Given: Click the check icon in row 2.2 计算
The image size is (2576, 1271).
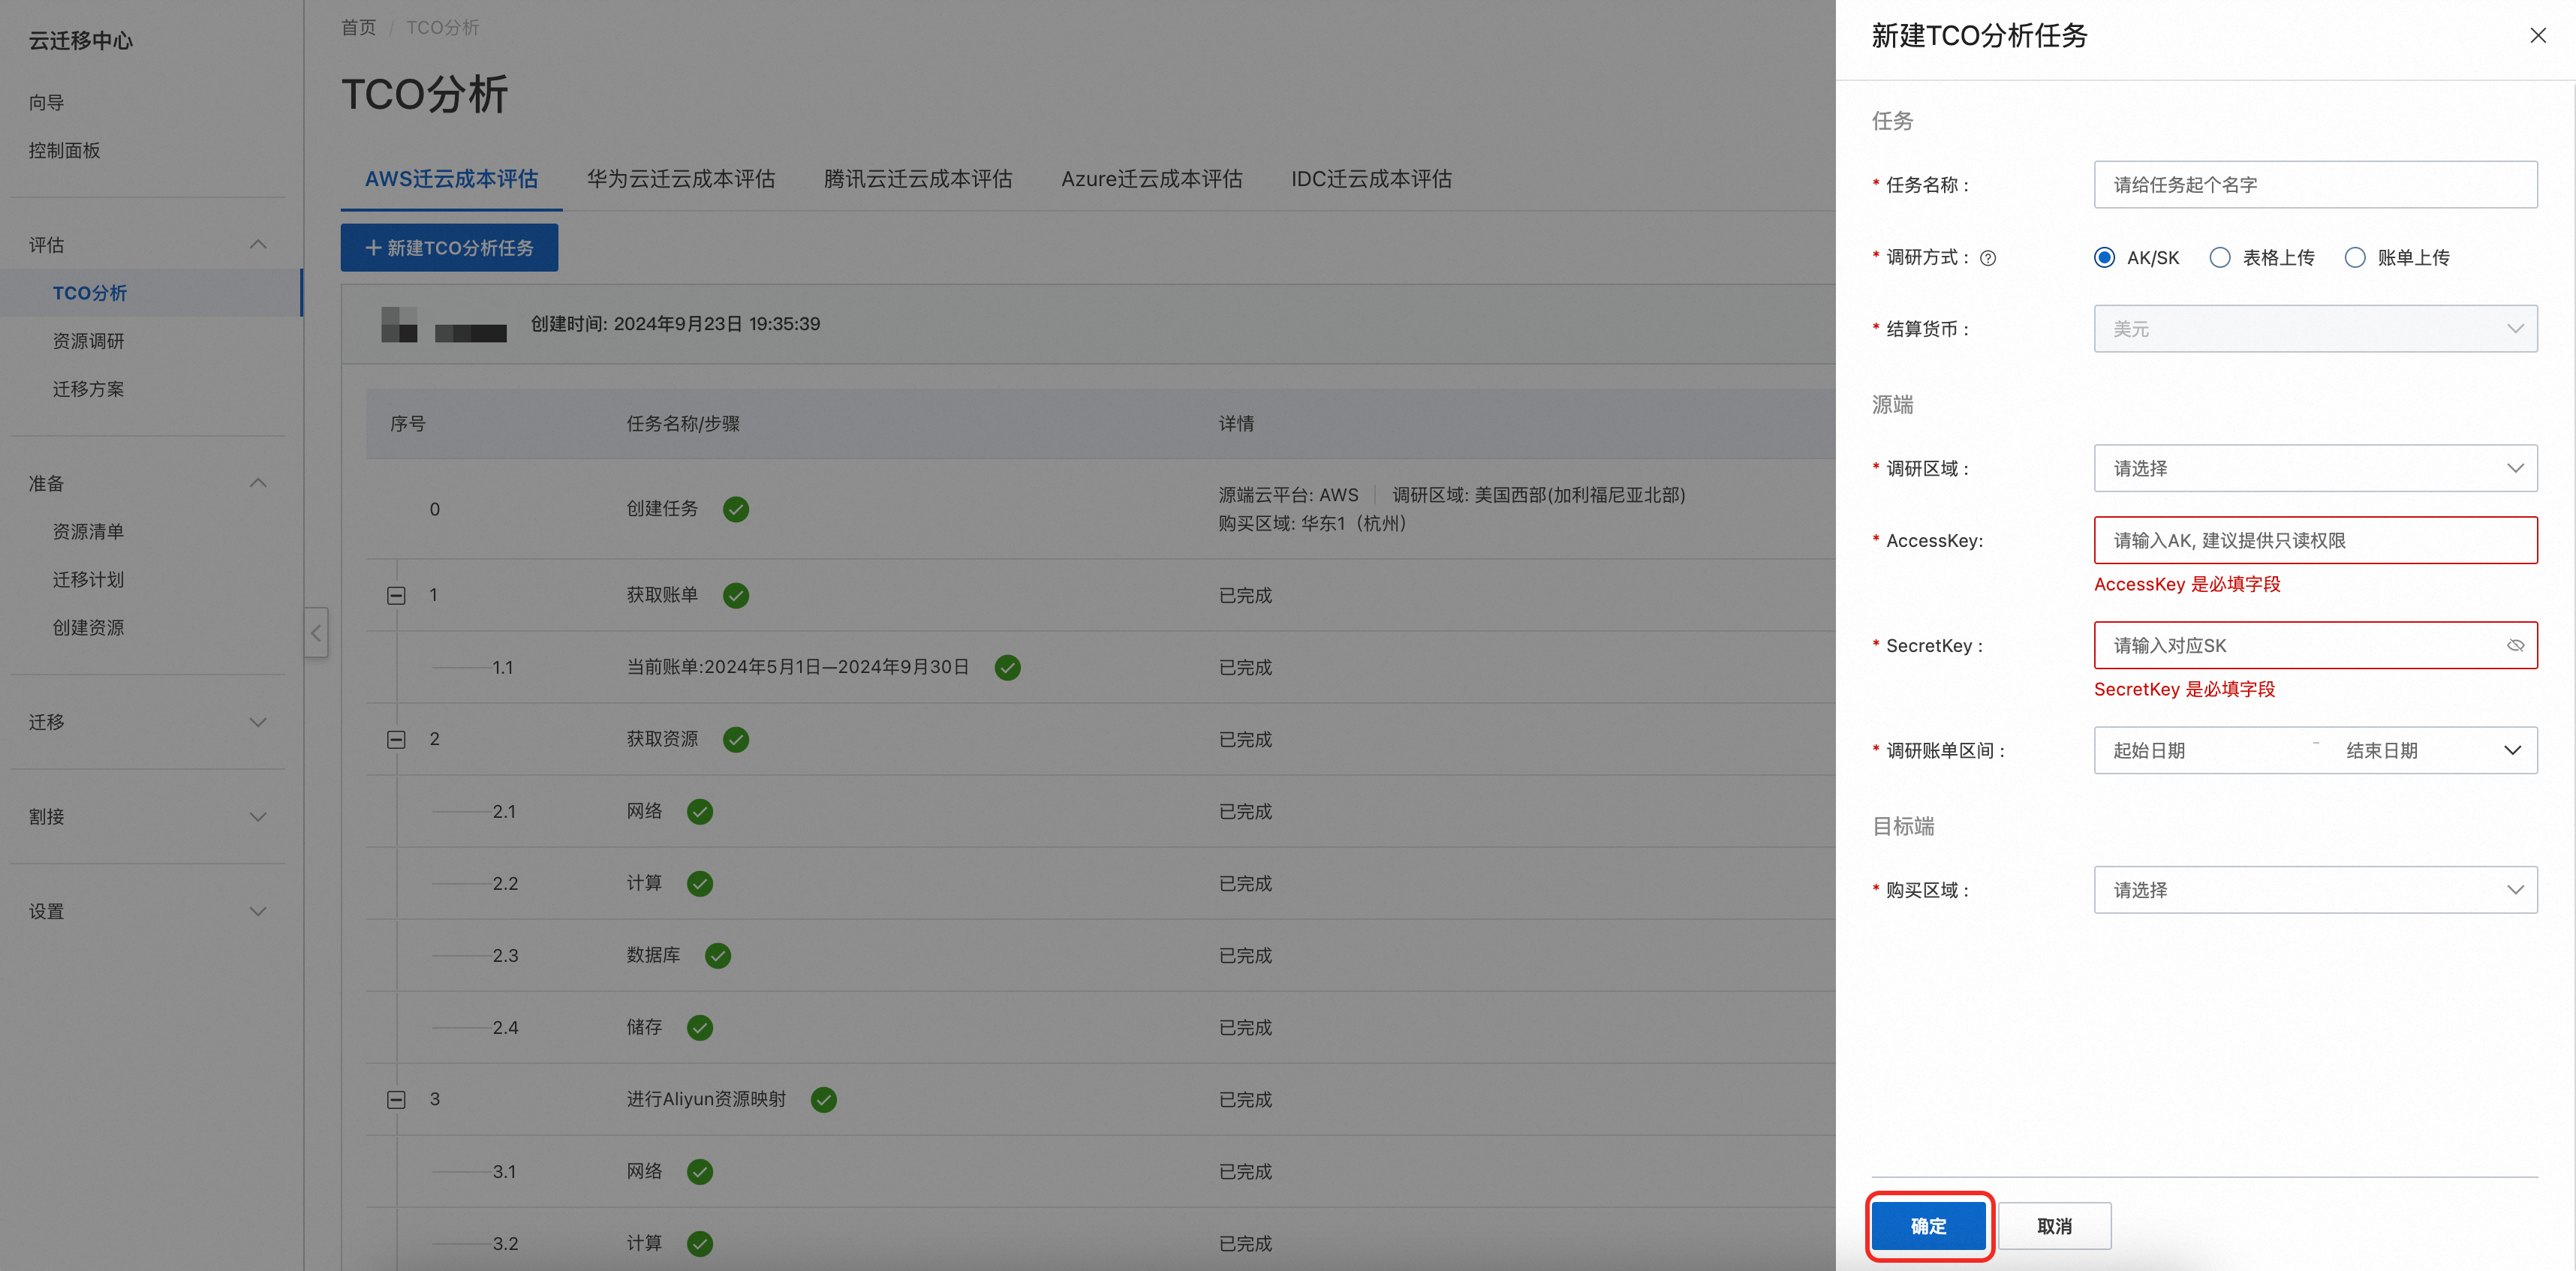Looking at the screenshot, I should click(700, 883).
